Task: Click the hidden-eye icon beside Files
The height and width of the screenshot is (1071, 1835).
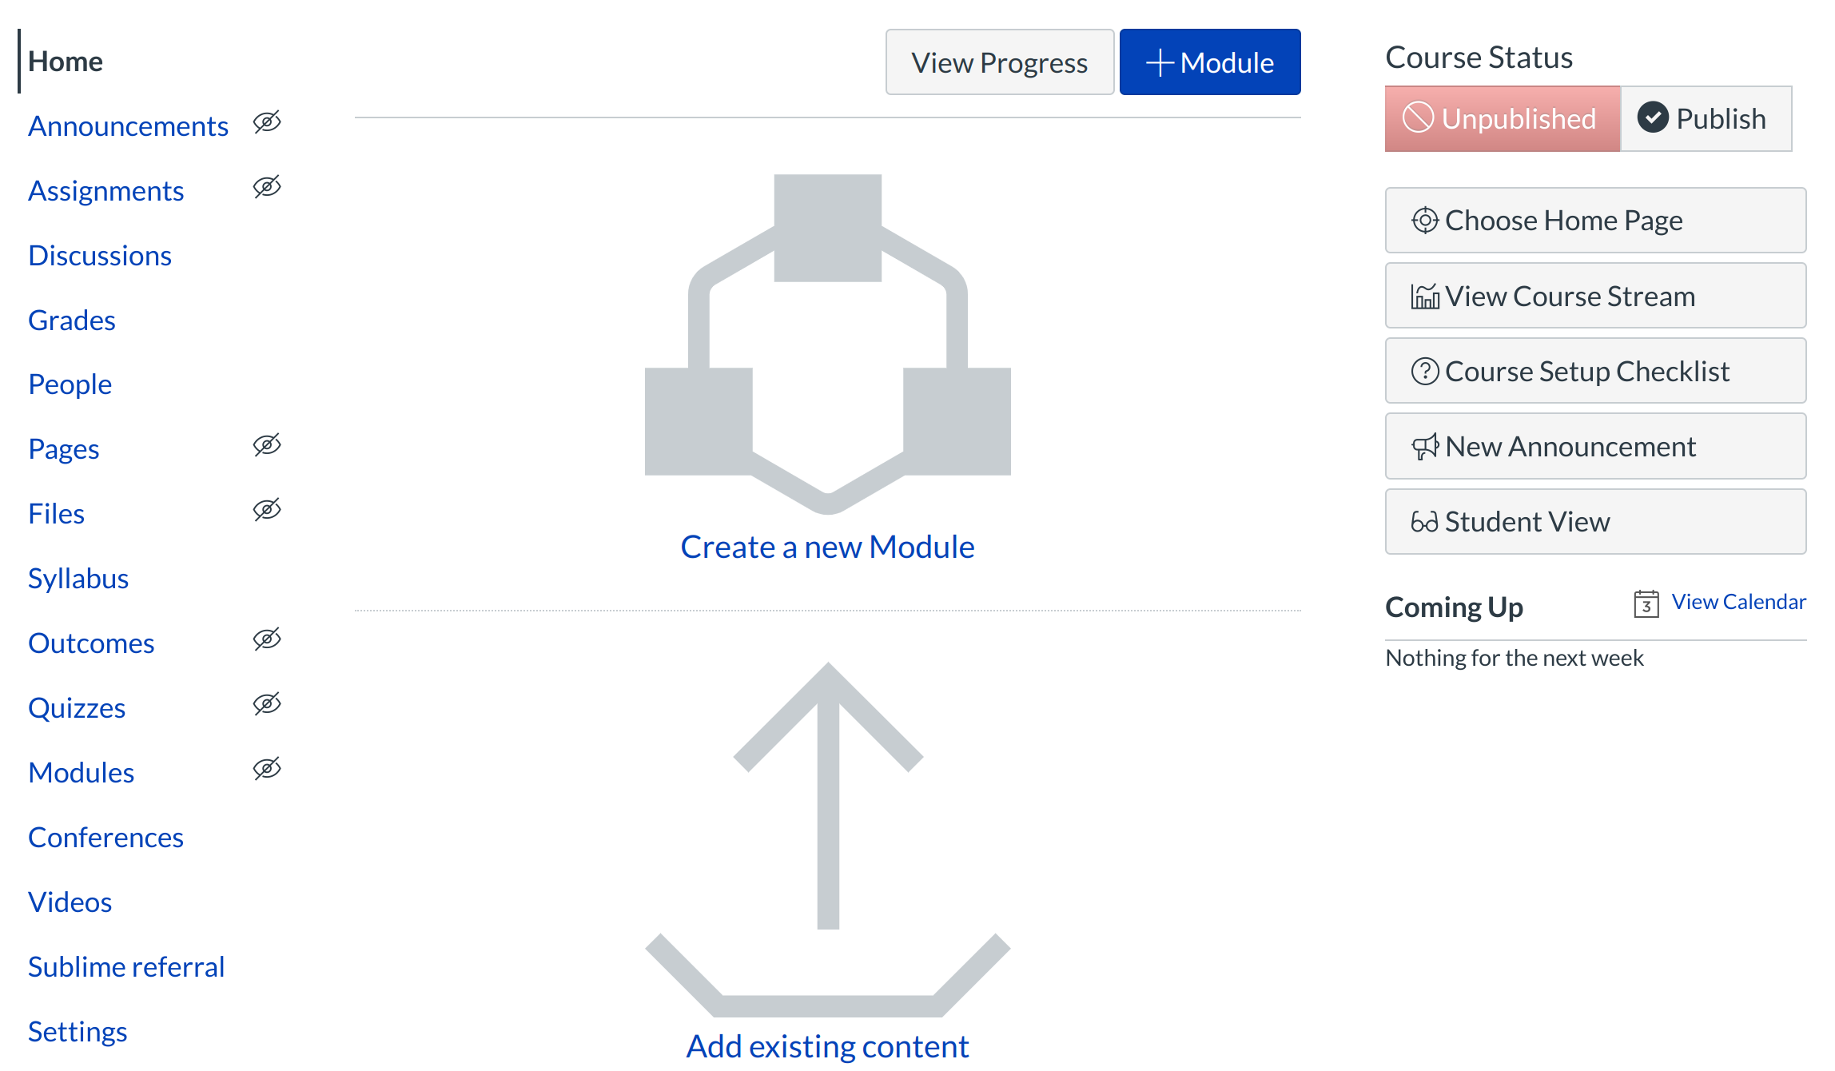Action: point(267,510)
